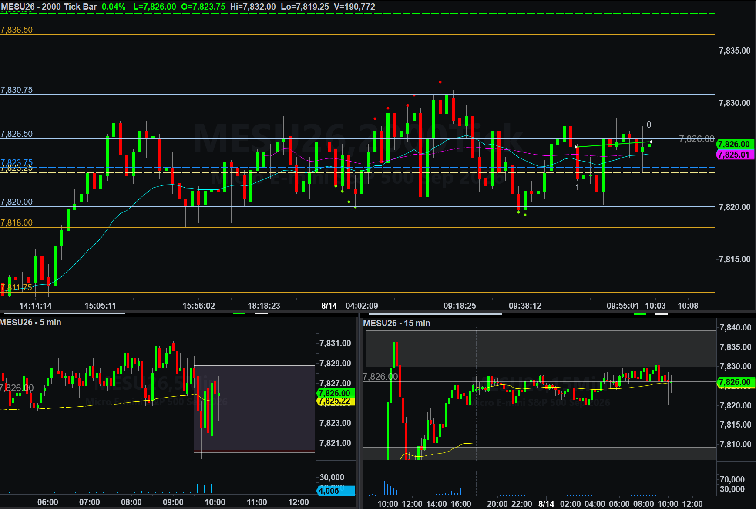Select the 14:14:14 time axis label
This screenshot has width=756, height=509.
[x=35, y=306]
